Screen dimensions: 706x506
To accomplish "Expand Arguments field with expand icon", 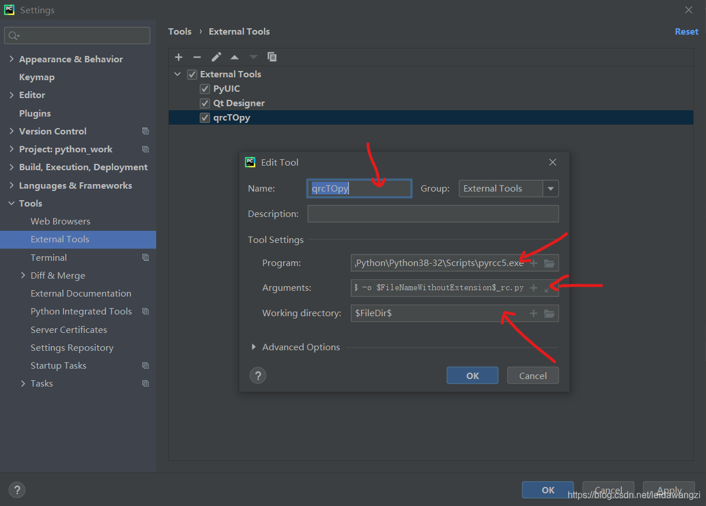I will (548, 288).
